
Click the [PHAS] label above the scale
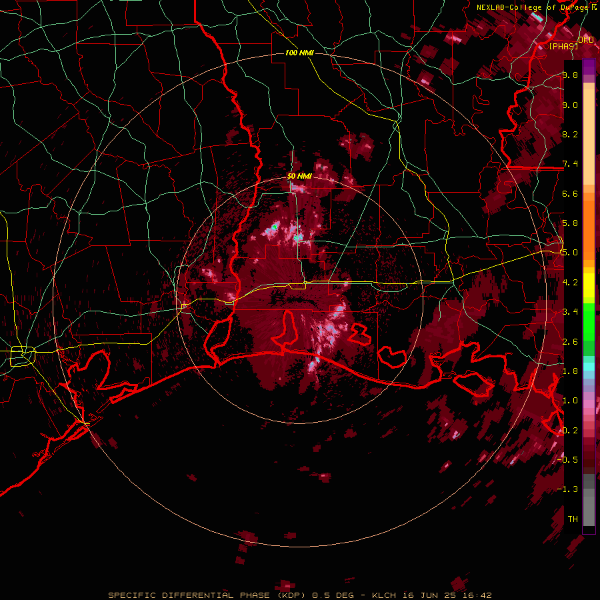point(563,46)
